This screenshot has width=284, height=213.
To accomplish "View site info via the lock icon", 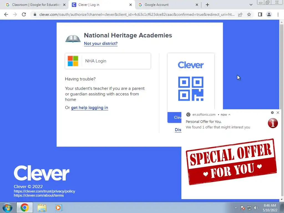I will point(35,14).
